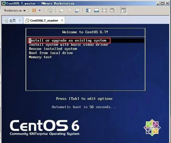Open the Workstation menu dropdown
The height and width of the screenshot is (143, 171).
tap(15, 10)
